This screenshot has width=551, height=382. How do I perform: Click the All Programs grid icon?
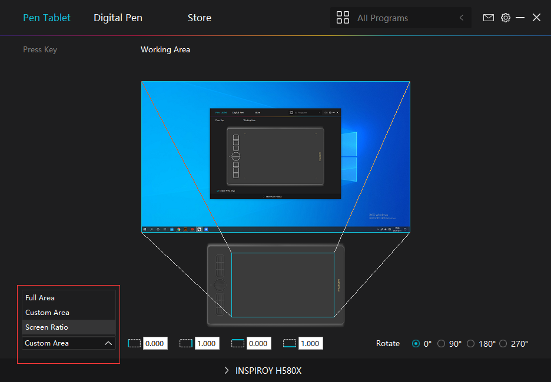343,18
